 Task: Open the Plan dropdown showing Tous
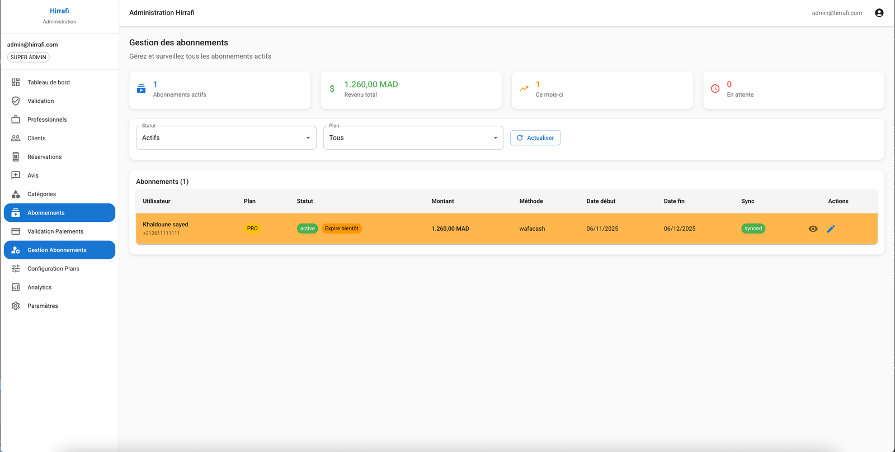click(413, 137)
